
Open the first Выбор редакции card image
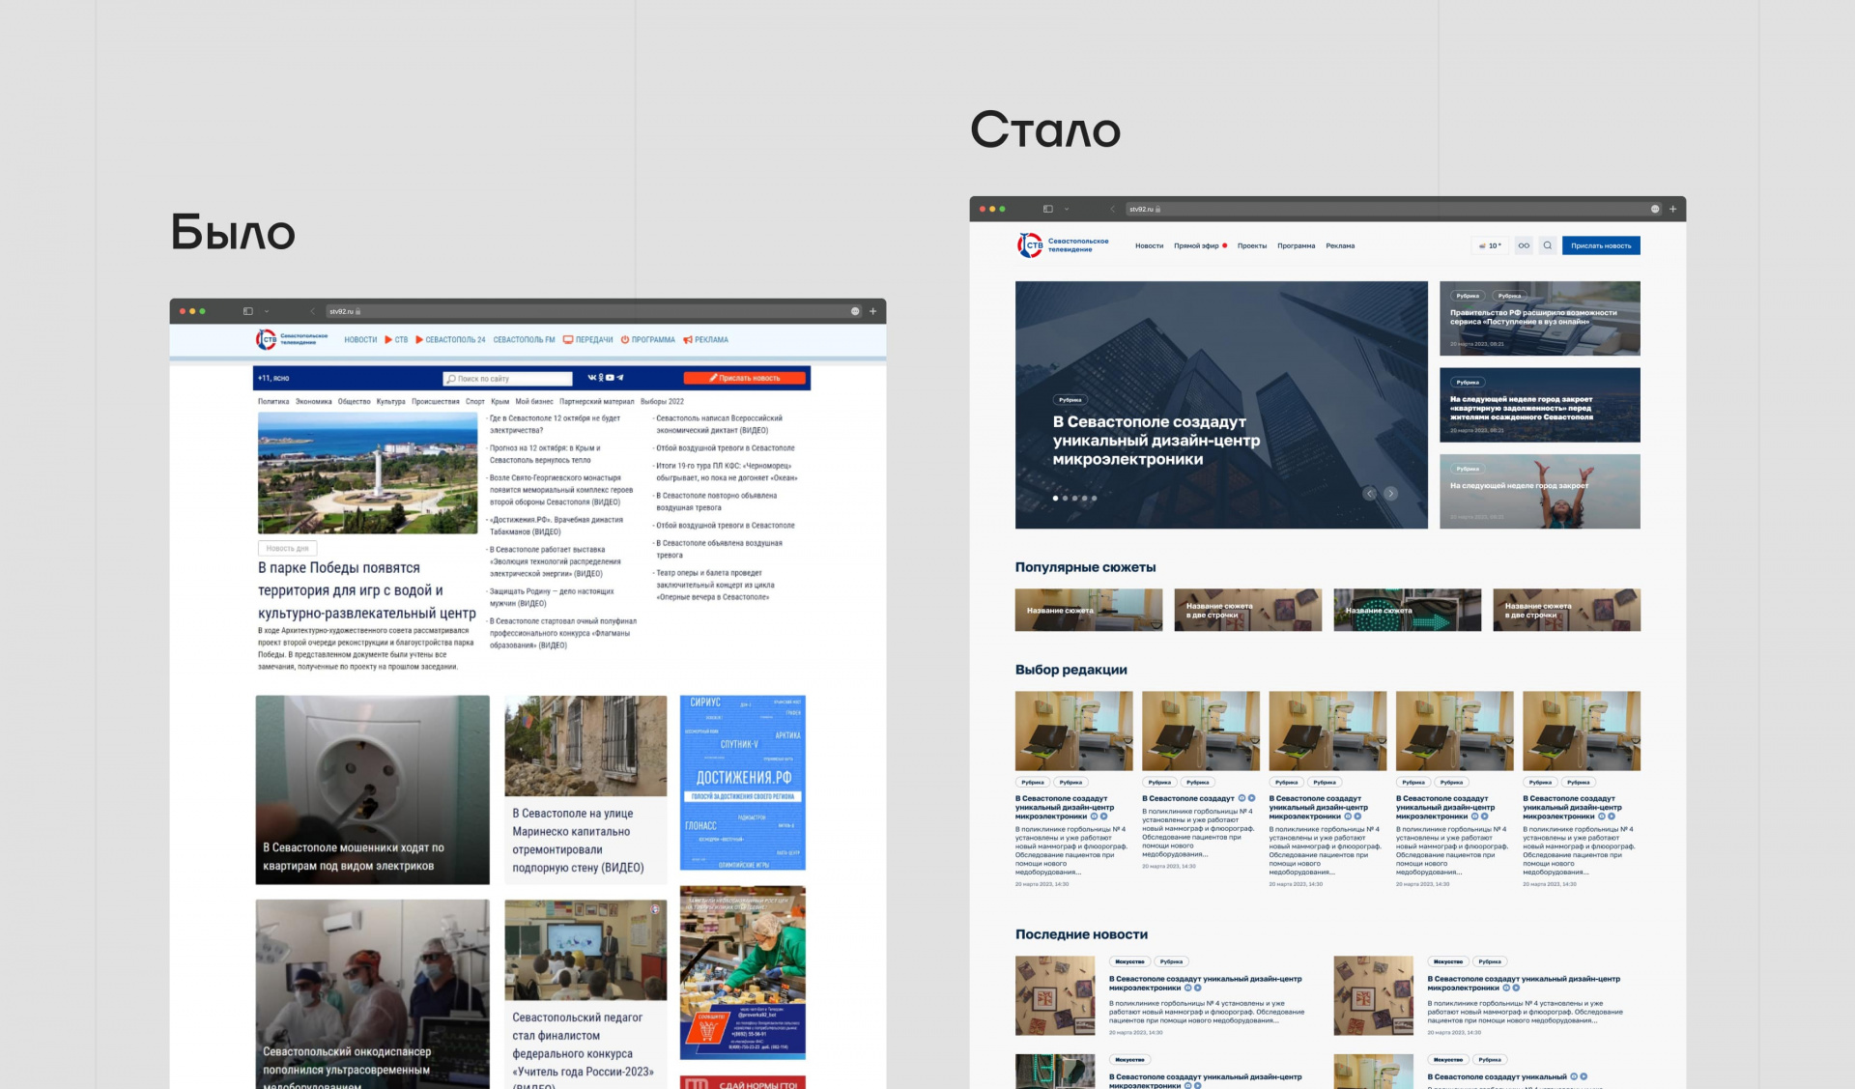click(1073, 731)
